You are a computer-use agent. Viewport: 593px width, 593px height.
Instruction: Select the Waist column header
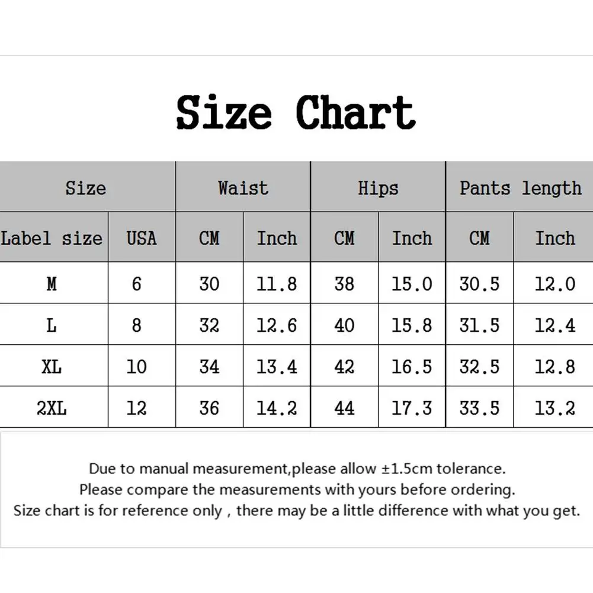pyautogui.click(x=243, y=188)
